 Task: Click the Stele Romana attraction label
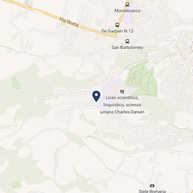click(x=152, y=191)
